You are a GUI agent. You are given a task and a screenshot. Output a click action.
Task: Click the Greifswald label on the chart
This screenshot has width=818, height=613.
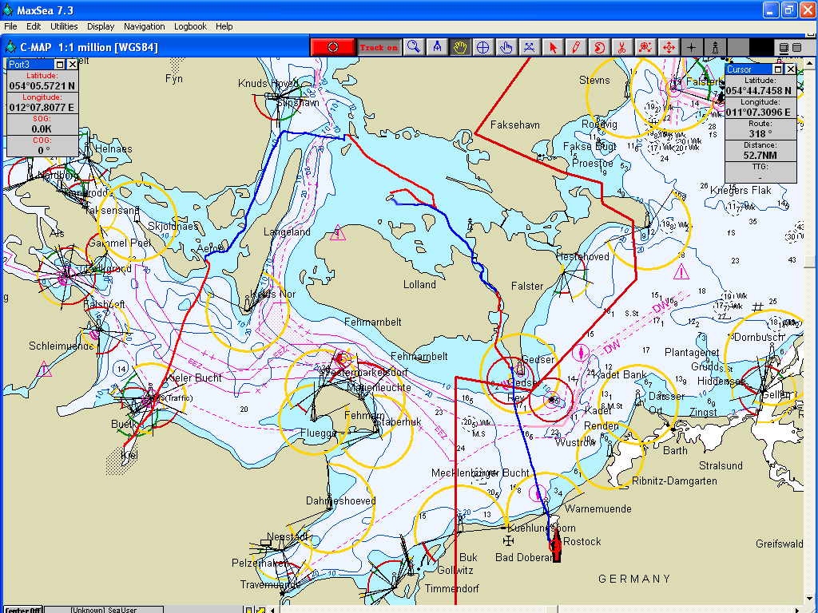pyautogui.click(x=780, y=544)
